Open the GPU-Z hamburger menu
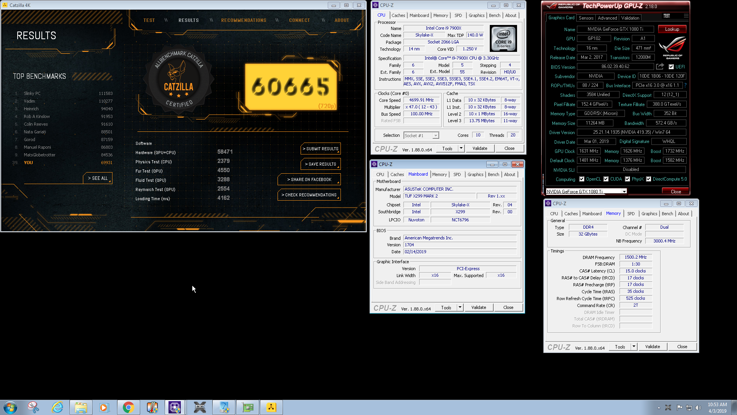Screen dimensions: 737x415 click(x=686, y=16)
